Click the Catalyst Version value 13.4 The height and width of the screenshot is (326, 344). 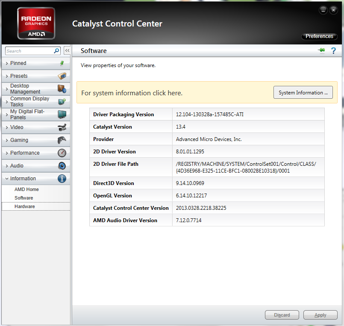pyautogui.click(x=181, y=127)
